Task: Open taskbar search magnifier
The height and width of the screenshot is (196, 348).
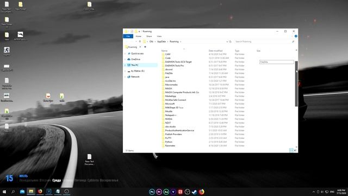Action: (13, 192)
